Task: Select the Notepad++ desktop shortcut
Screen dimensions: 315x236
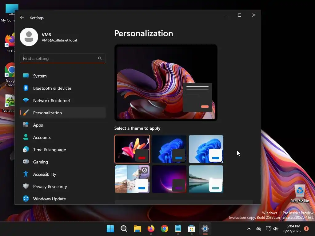Action: pos(8,103)
